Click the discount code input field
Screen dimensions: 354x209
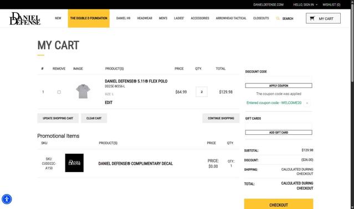[279, 79]
